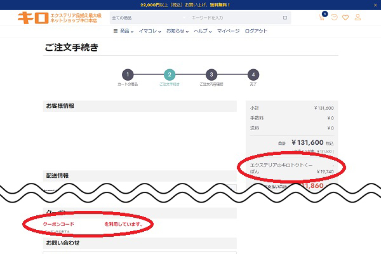Expand the ヘルプ menu
The height and width of the screenshot is (254, 381).
(x=203, y=31)
